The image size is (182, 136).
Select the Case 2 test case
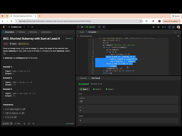click(x=97, y=89)
